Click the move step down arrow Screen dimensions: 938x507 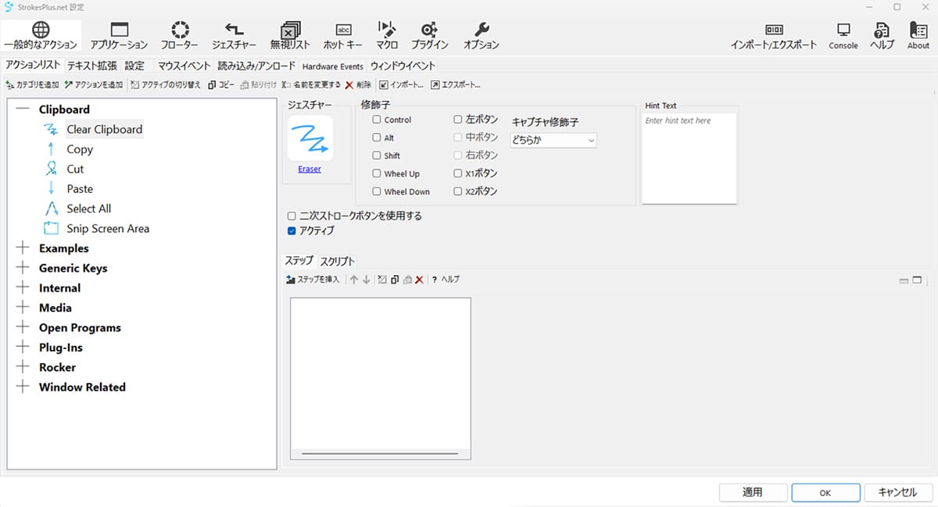[366, 280]
